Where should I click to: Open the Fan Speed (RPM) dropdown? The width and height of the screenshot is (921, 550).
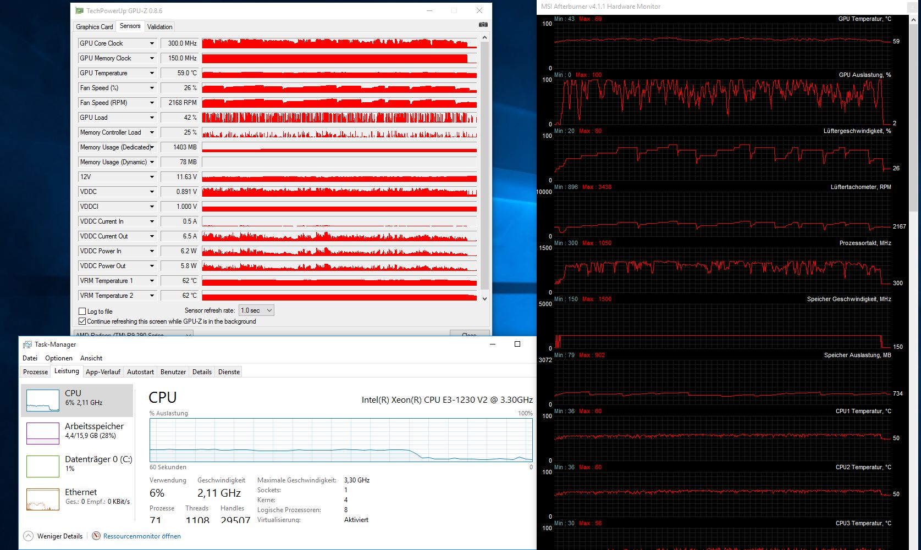click(x=152, y=103)
